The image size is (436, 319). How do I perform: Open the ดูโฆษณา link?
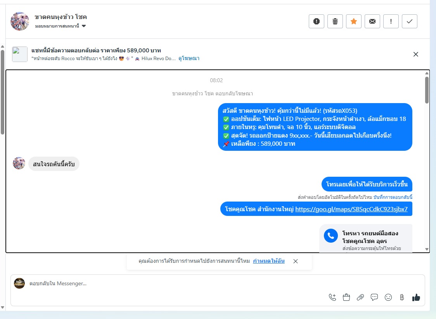click(x=189, y=59)
